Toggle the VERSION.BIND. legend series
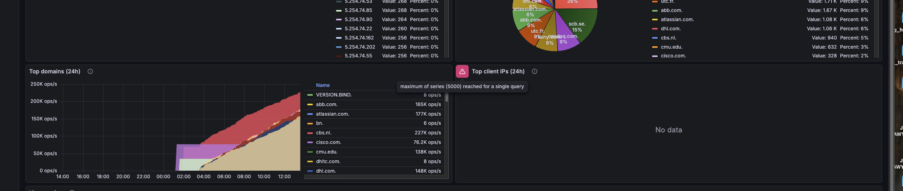This screenshot has height=191, width=903. click(x=334, y=95)
